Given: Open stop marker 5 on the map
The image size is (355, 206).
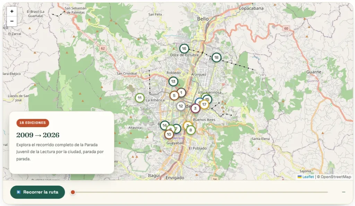Looking at the screenshot, I should coord(174,96).
